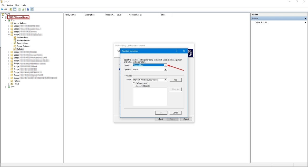Click the Refresh icon in the toolbar
This screenshot has width=308, height=167.
point(19,9)
